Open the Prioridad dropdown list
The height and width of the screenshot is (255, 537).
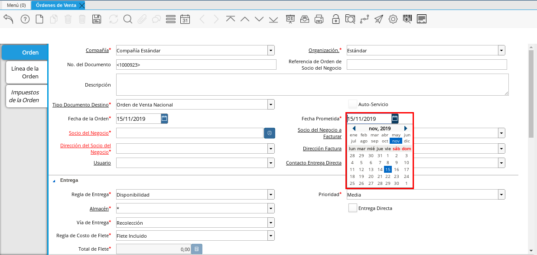[x=501, y=195]
